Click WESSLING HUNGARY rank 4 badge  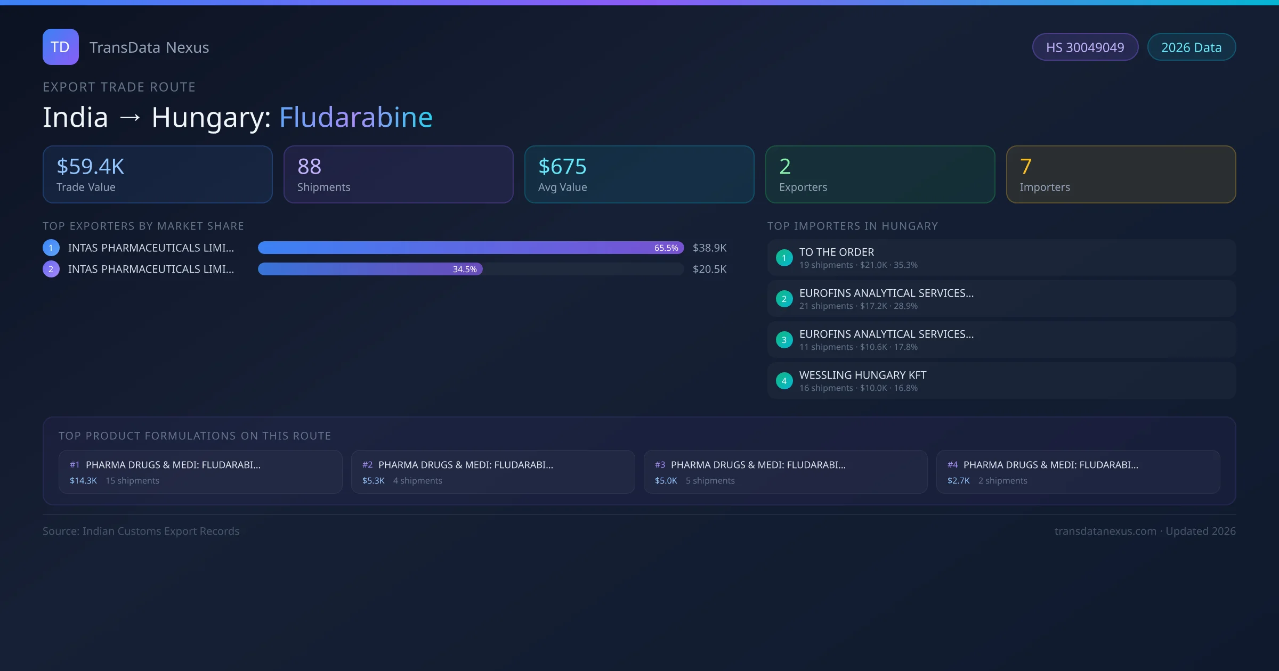[784, 381]
